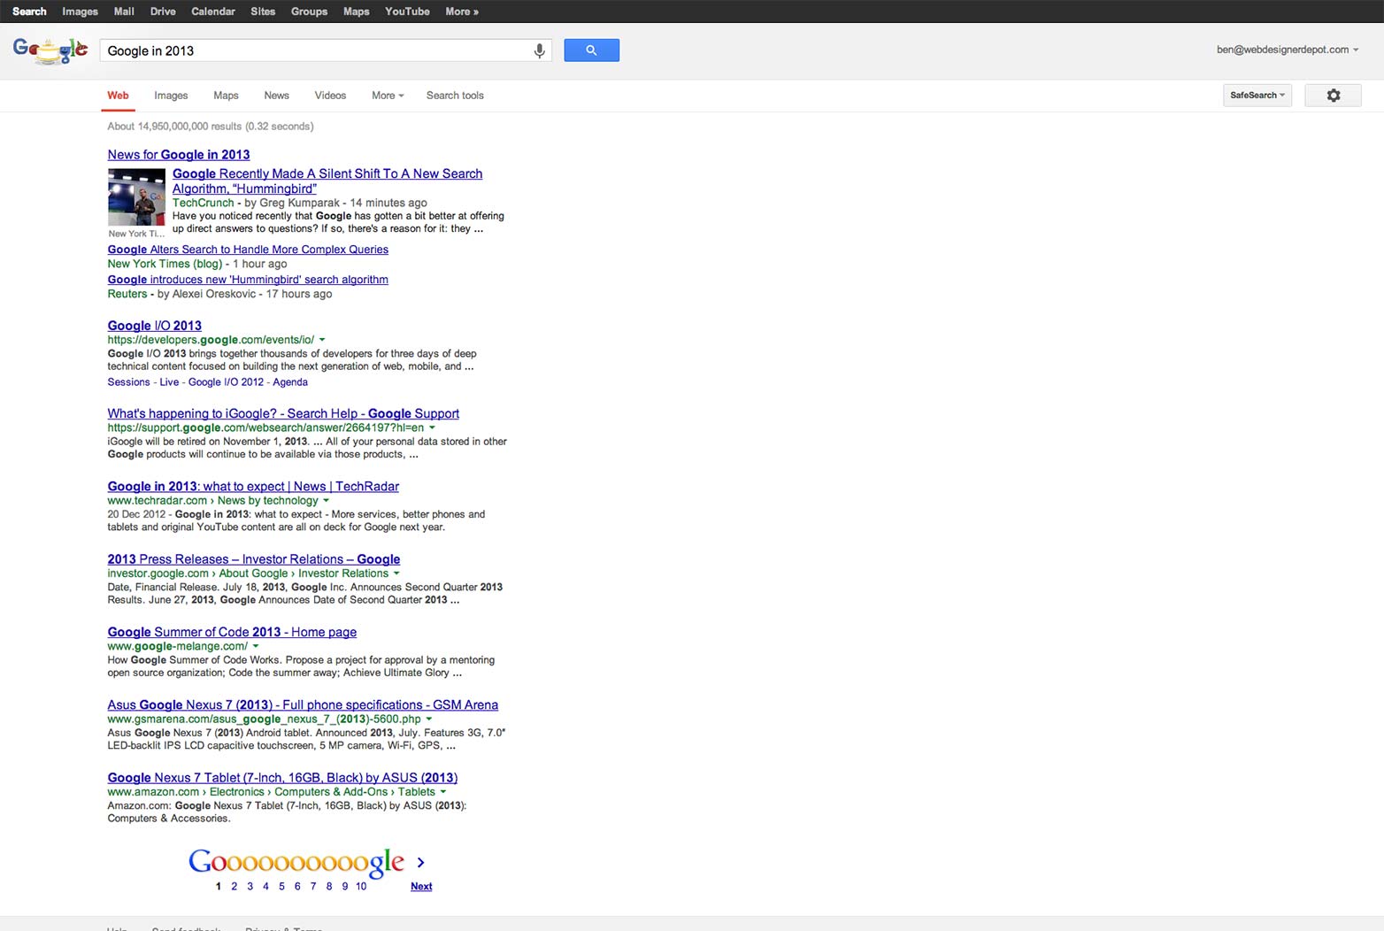1384x931 pixels.
Task: Click 'News by technology' breadcrumb link
Action: (267, 501)
